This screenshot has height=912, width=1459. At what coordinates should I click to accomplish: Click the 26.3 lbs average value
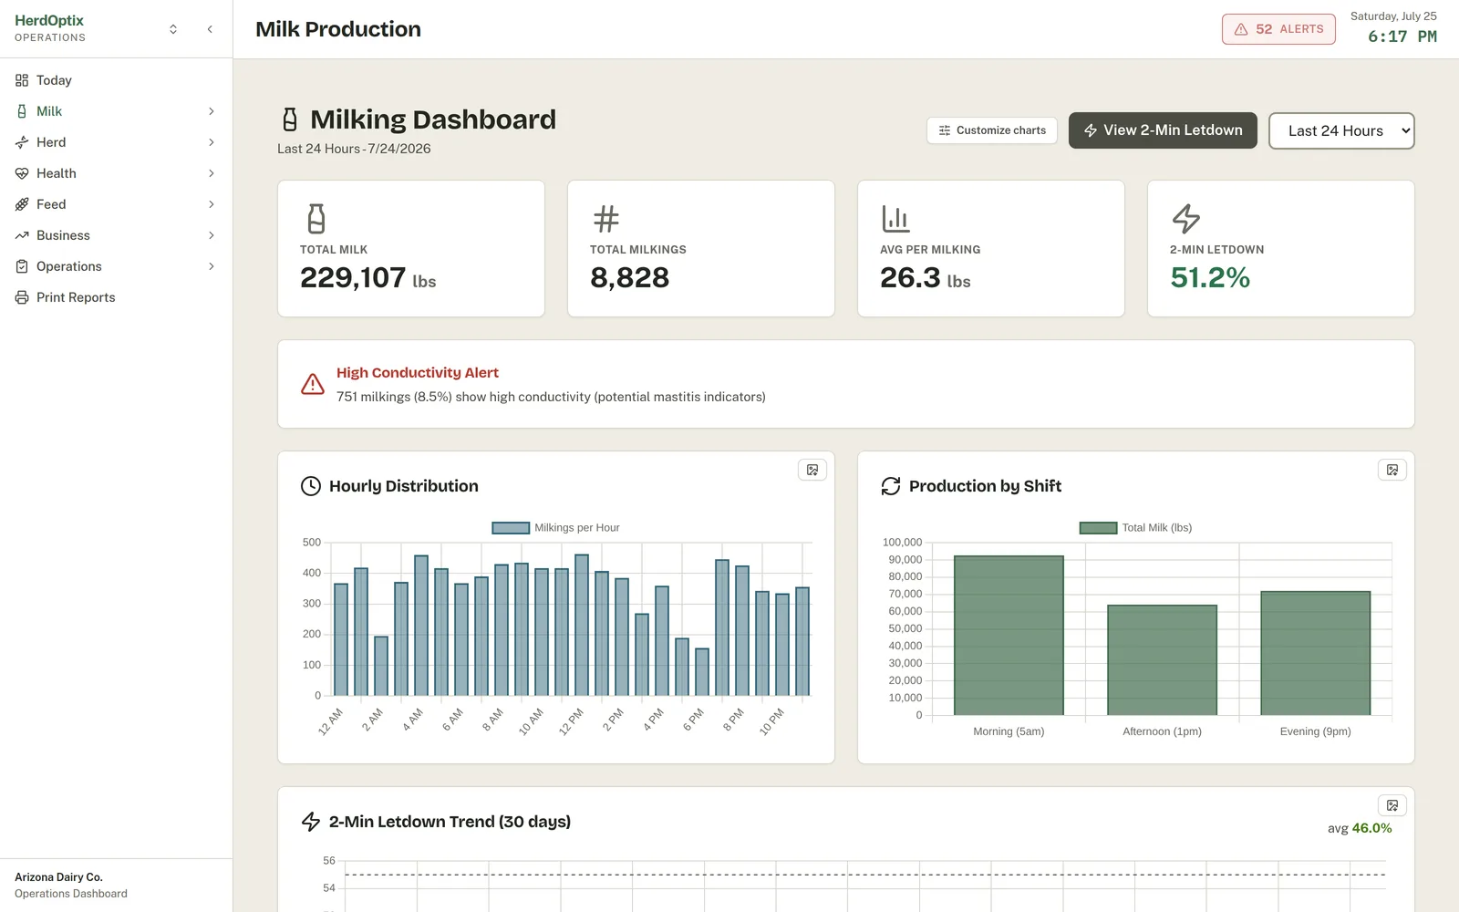[x=925, y=278]
